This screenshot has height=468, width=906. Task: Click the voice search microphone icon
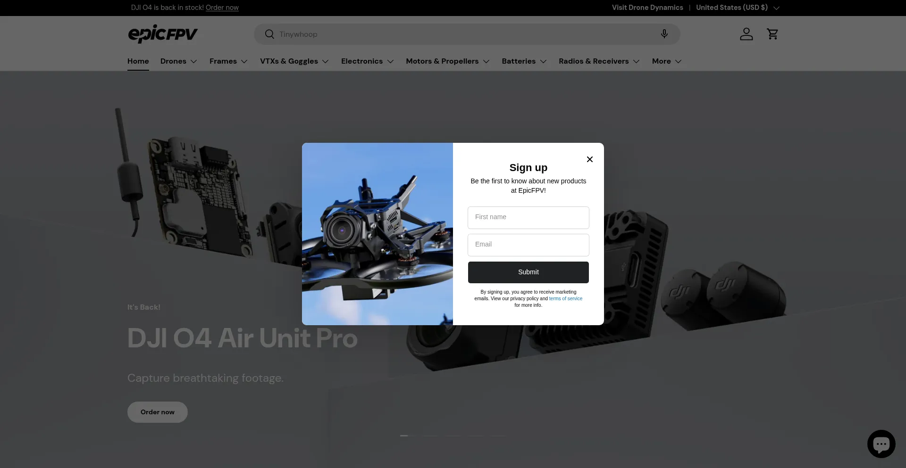664,34
